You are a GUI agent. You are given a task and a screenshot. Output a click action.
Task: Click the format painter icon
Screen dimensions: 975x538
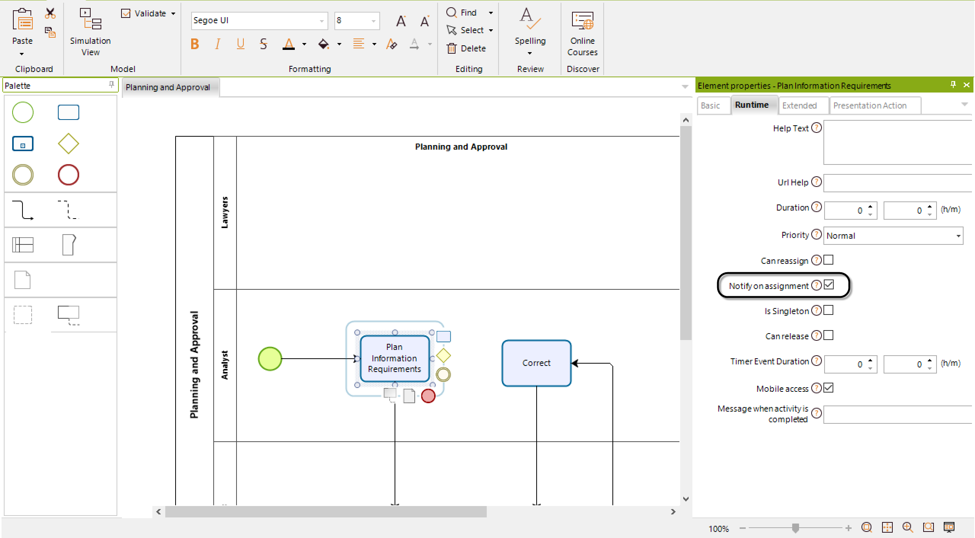point(391,44)
